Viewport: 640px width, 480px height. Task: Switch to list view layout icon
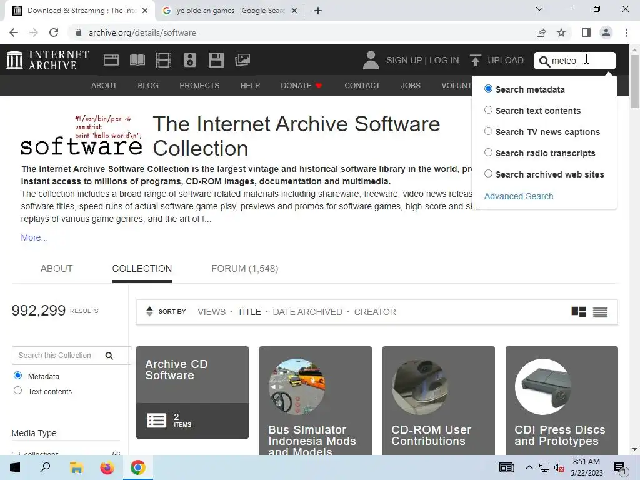[x=600, y=312]
